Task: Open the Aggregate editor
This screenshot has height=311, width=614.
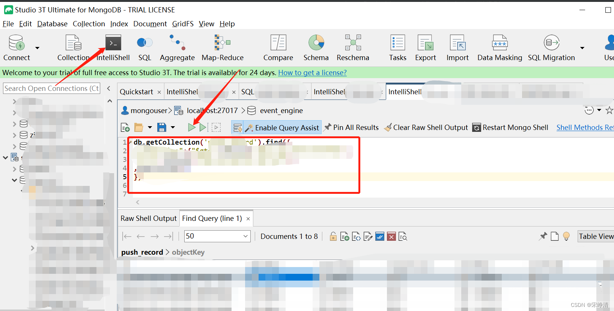Action: (x=177, y=48)
